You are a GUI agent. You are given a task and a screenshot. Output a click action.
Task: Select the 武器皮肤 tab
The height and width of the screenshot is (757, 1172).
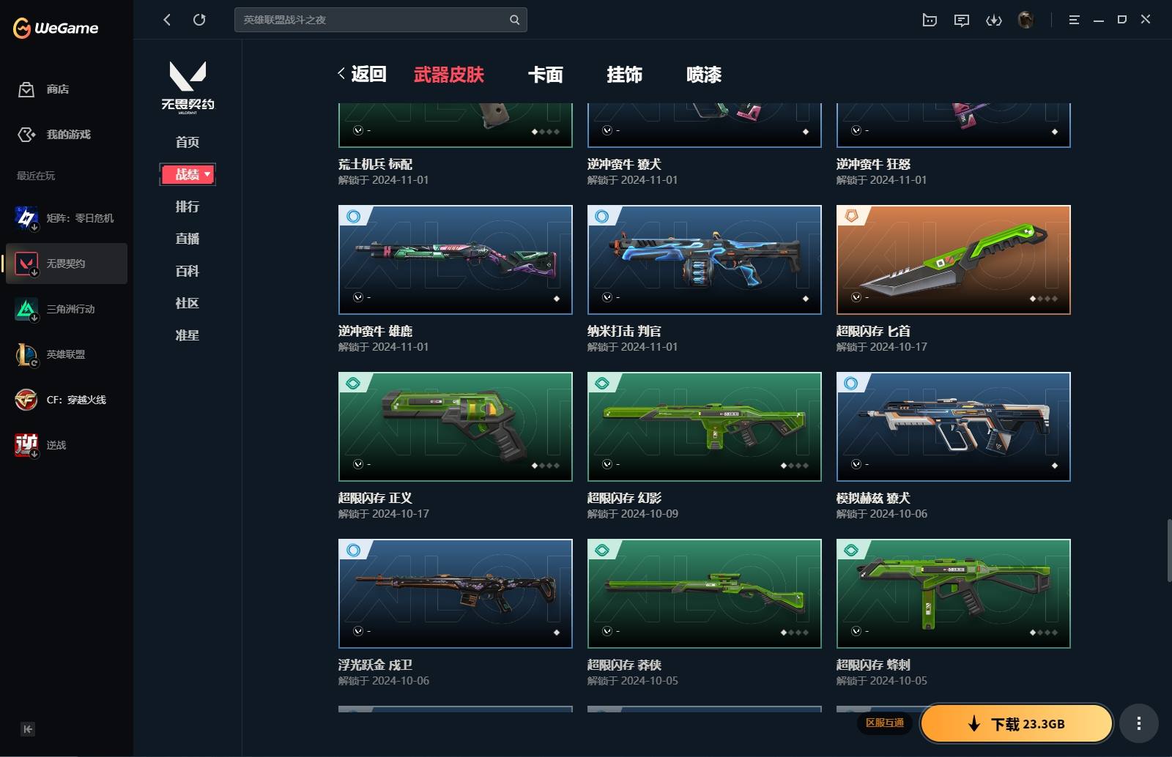coord(449,75)
